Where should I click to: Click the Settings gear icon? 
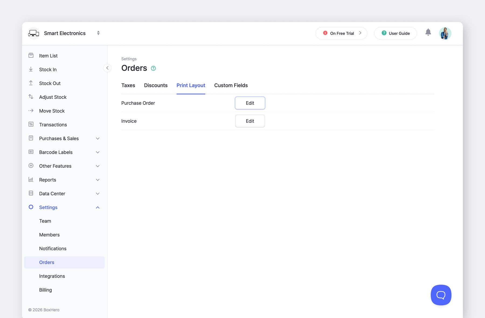31,207
